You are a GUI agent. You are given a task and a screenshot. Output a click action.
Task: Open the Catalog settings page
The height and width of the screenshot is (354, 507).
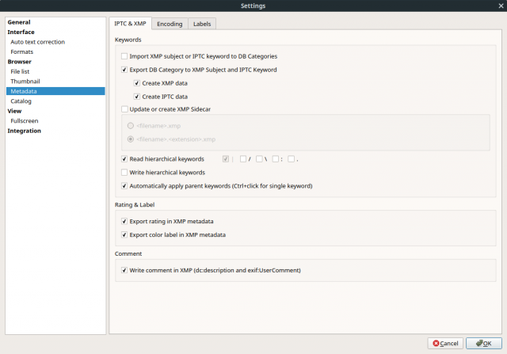click(x=21, y=101)
